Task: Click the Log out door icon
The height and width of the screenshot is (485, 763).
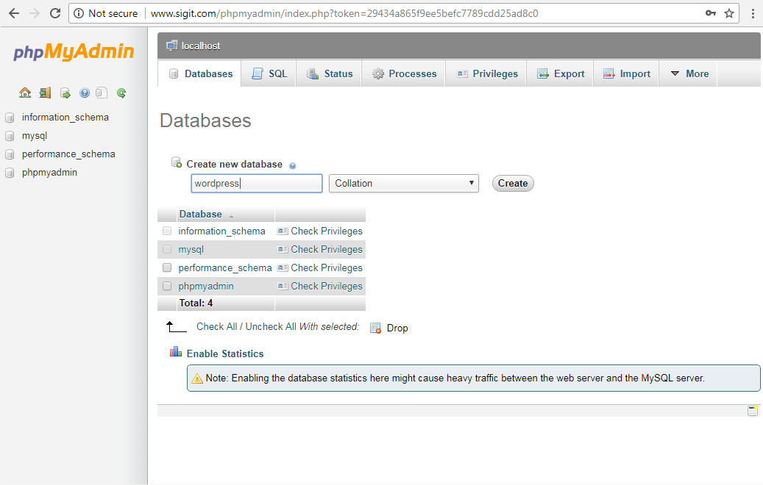Action: pos(46,93)
